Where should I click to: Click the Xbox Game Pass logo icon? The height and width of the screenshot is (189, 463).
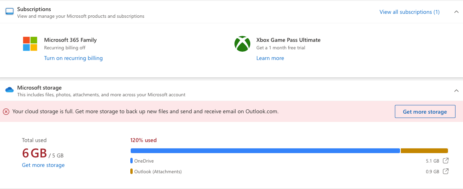[x=242, y=44]
